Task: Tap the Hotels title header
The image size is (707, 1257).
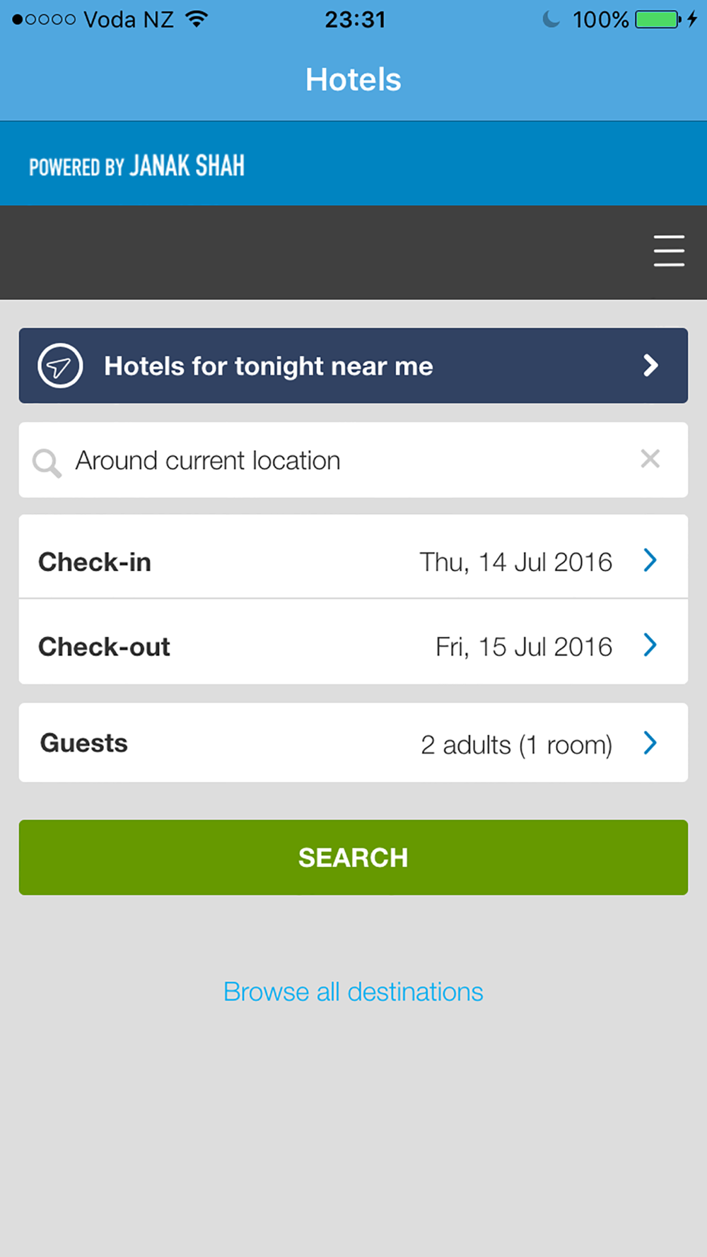Action: pos(353,80)
